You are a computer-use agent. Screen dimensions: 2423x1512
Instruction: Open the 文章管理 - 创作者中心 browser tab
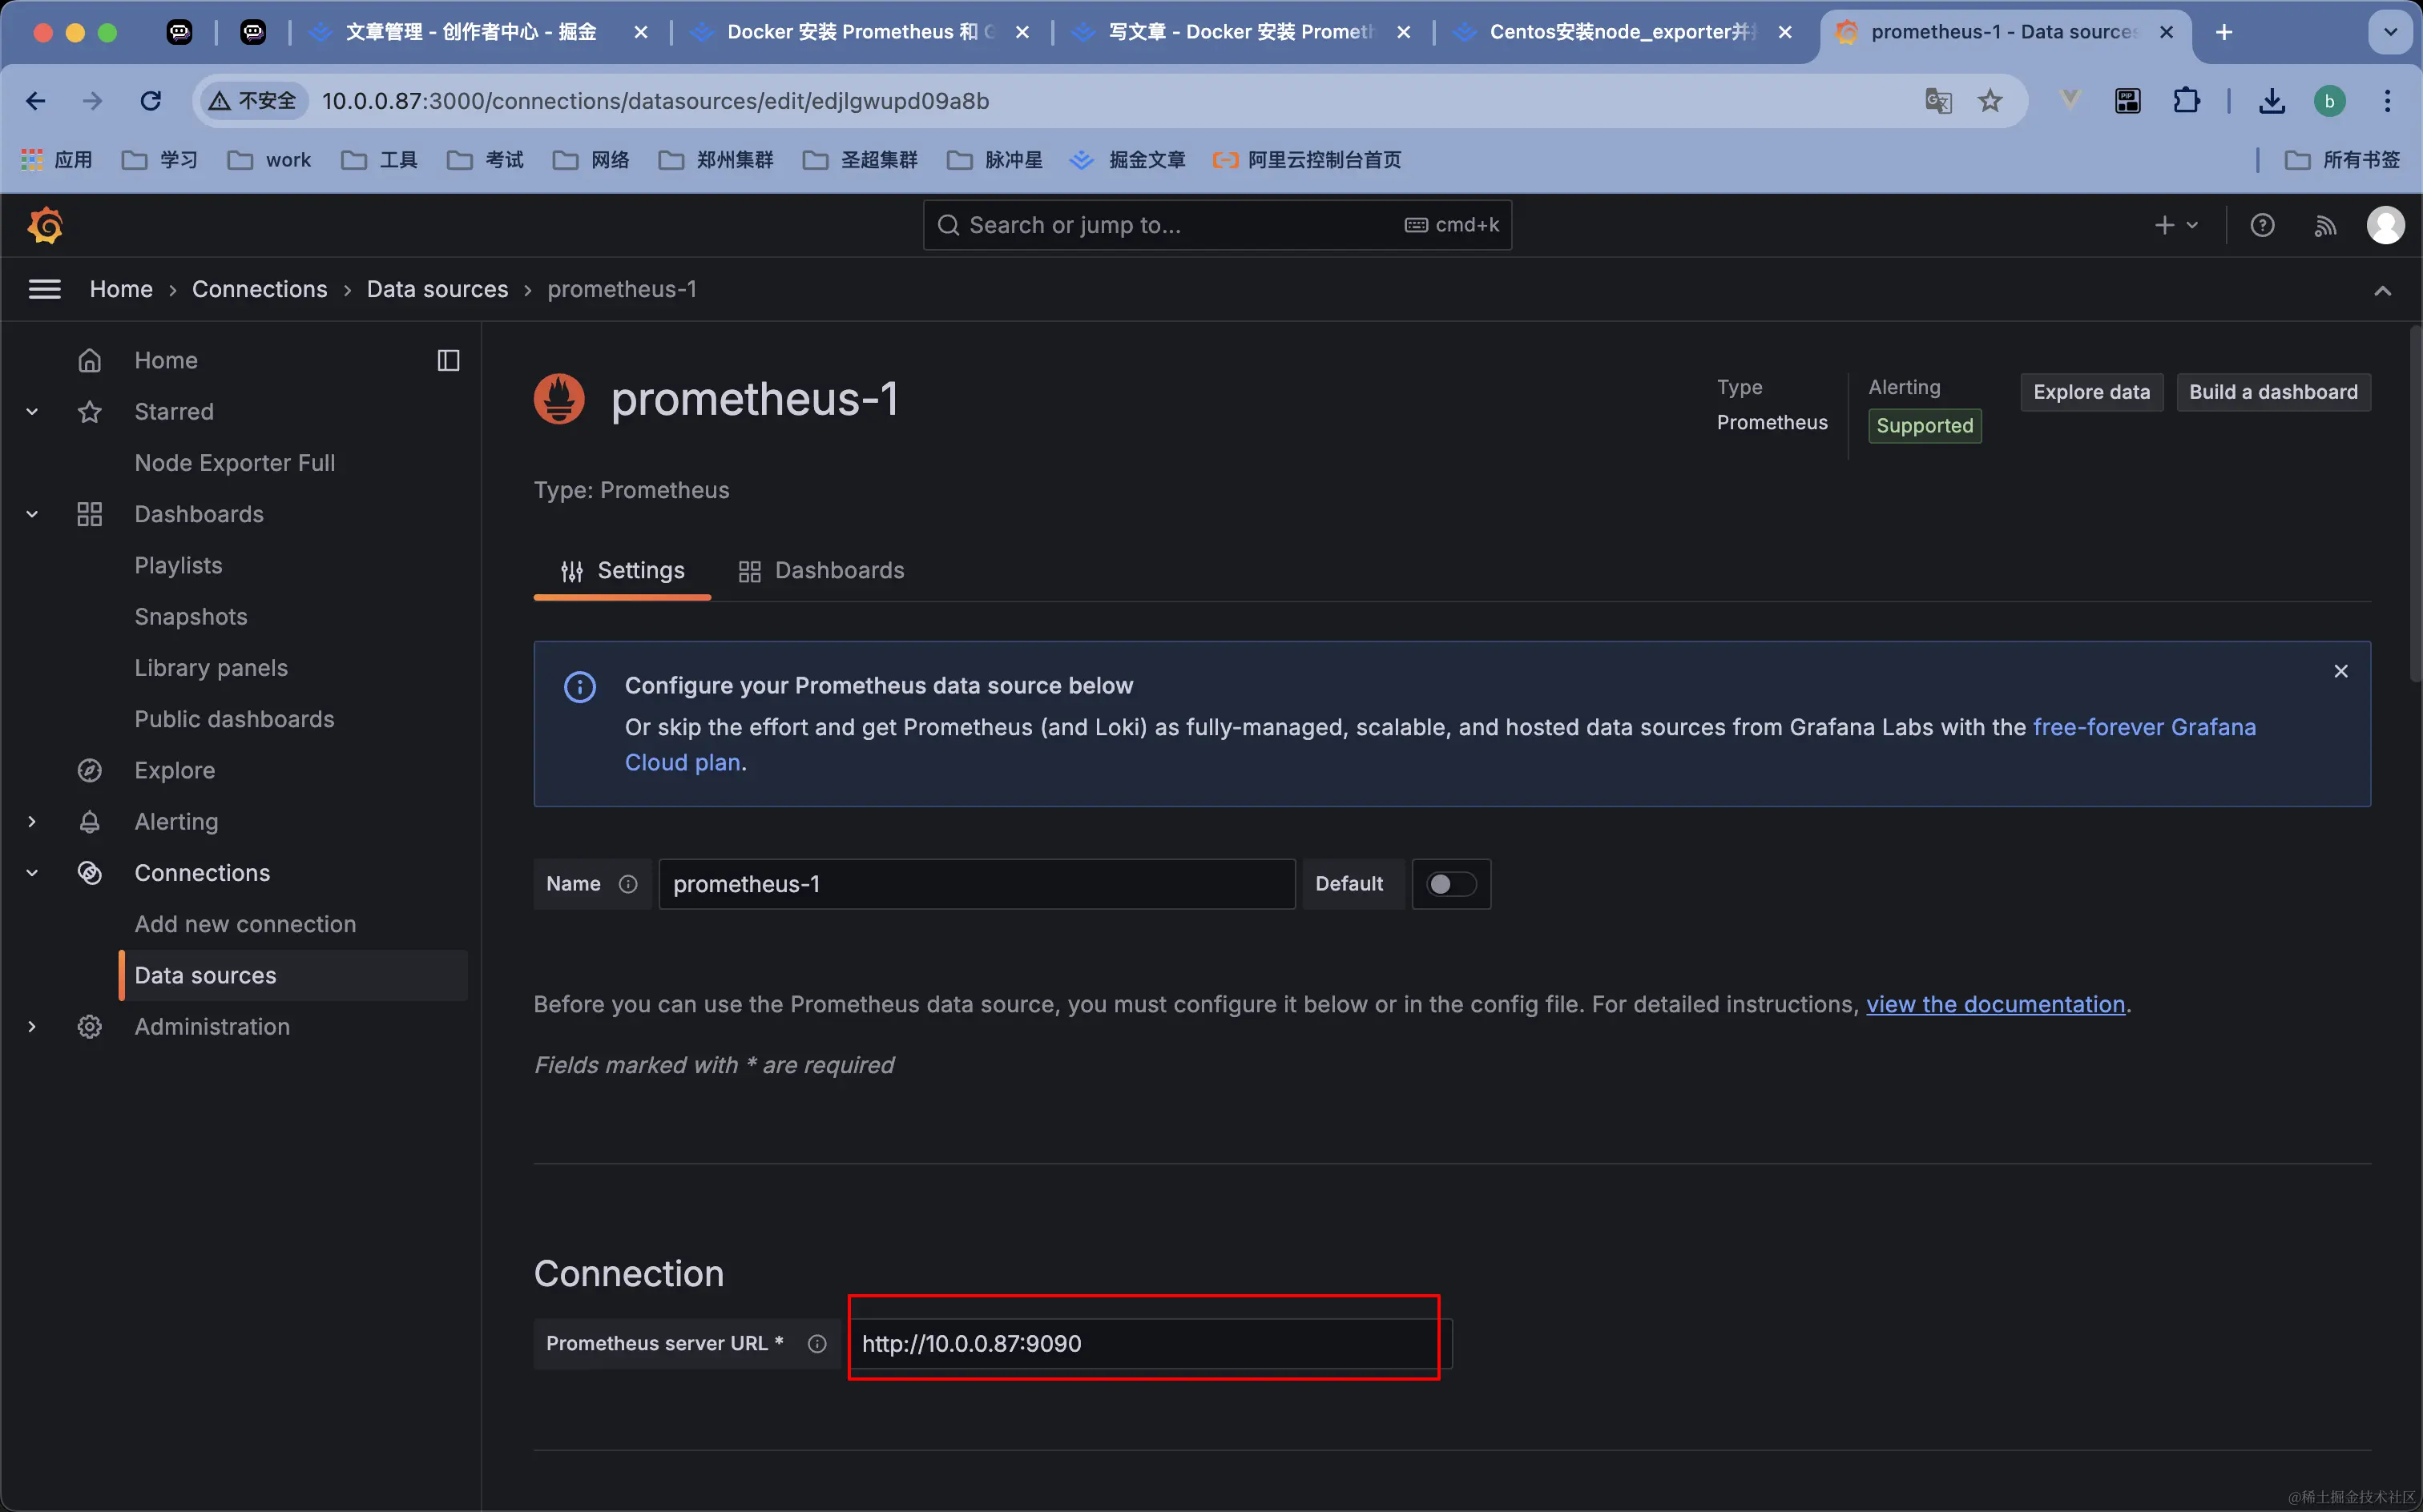click(x=470, y=32)
